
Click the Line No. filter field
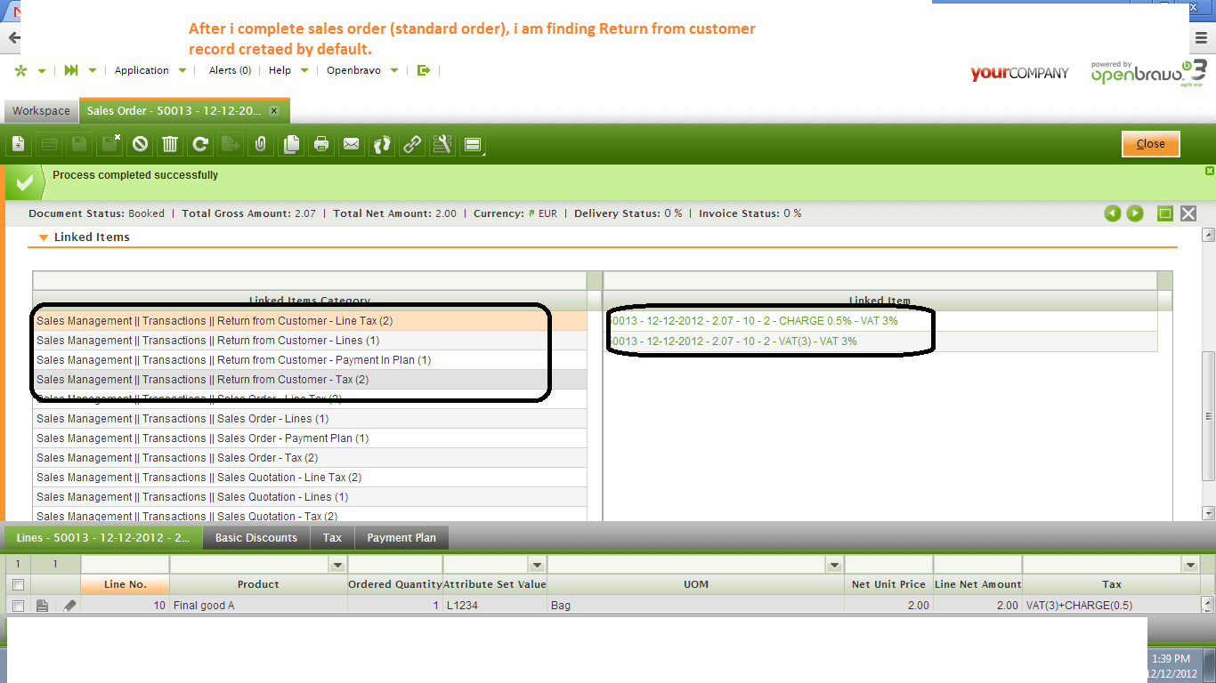point(125,565)
